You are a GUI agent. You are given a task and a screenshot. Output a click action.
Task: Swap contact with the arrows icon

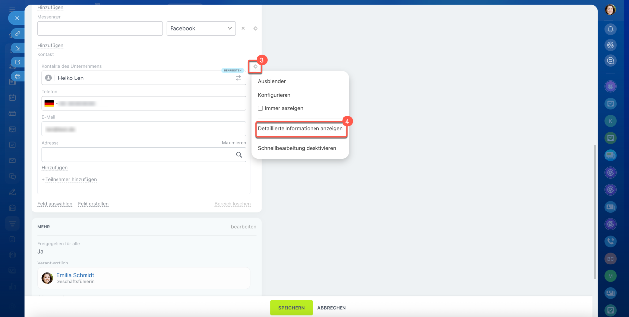(x=238, y=78)
